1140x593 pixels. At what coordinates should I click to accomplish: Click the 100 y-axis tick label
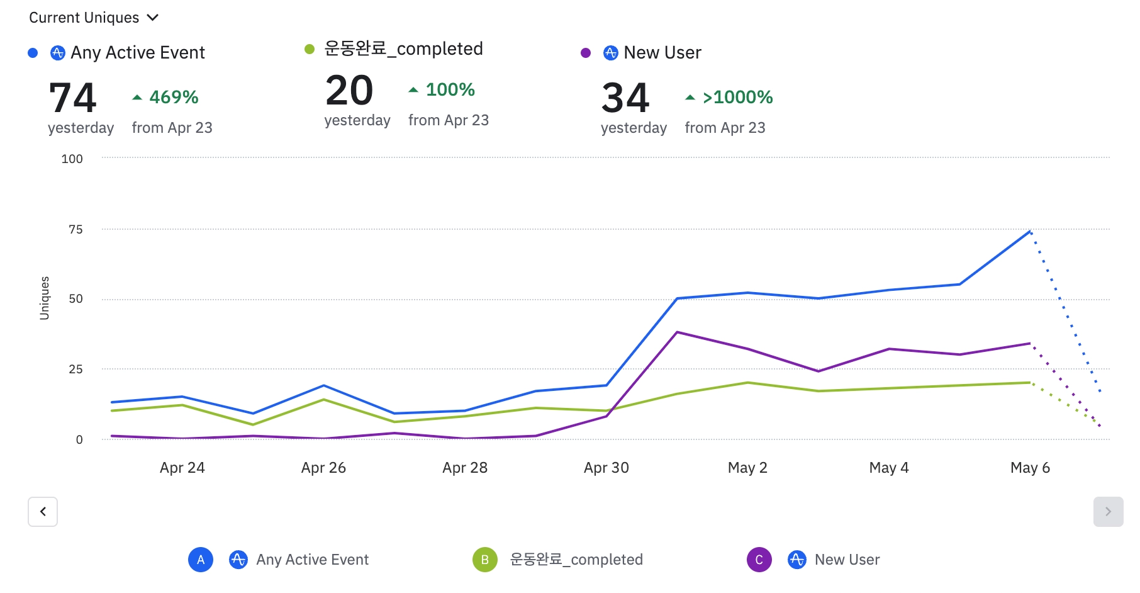coord(72,159)
